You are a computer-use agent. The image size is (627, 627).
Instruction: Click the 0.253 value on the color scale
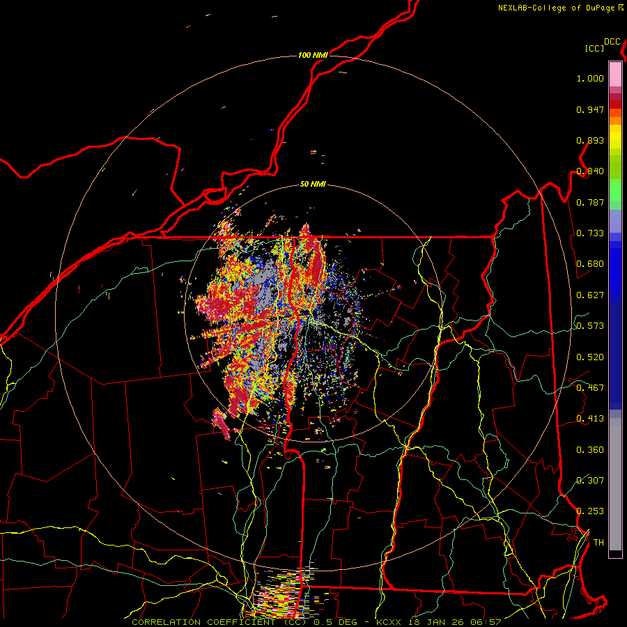[590, 511]
